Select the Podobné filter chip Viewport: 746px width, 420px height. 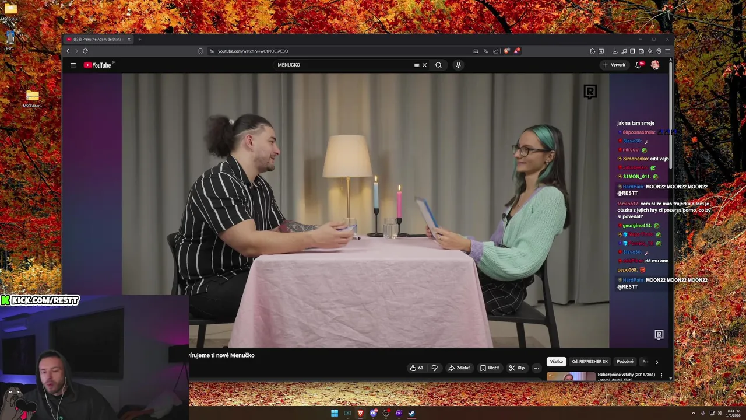[x=625, y=362]
